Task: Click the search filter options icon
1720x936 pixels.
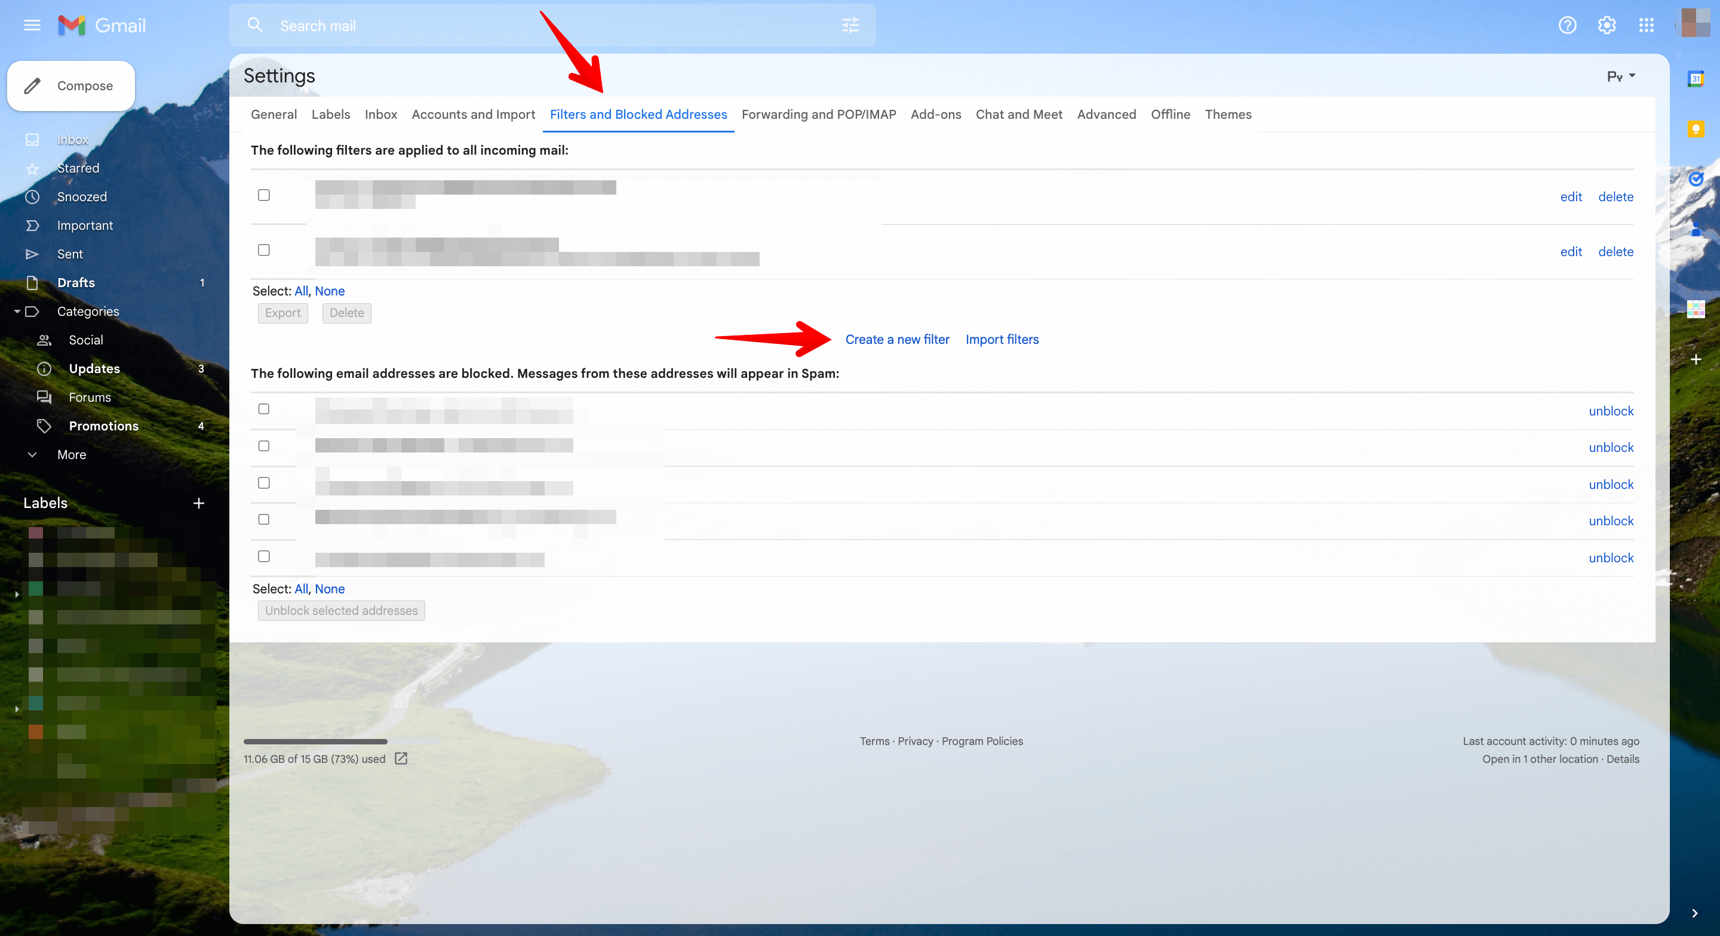Action: click(x=850, y=25)
